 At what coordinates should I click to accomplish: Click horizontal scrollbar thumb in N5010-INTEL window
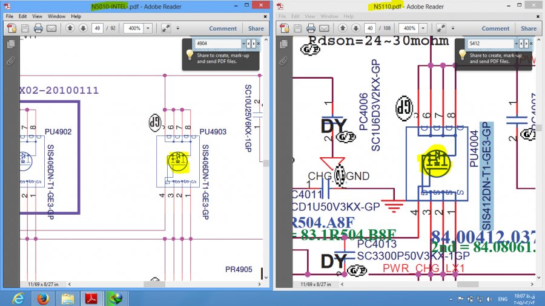tap(154, 284)
